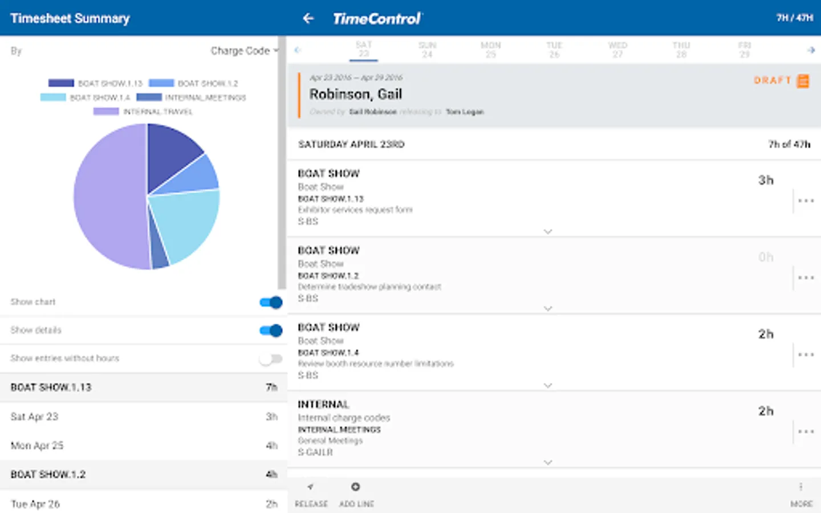Open options for INTERNAL.MEETINGS entry
The width and height of the screenshot is (821, 513).
tap(806, 431)
